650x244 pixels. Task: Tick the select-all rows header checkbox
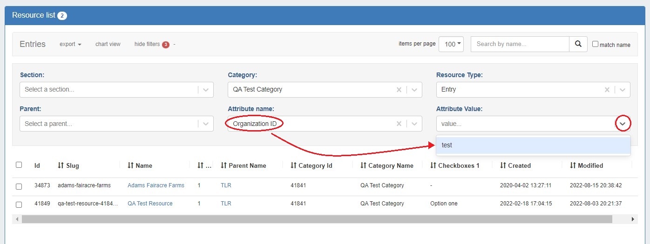[x=19, y=165]
